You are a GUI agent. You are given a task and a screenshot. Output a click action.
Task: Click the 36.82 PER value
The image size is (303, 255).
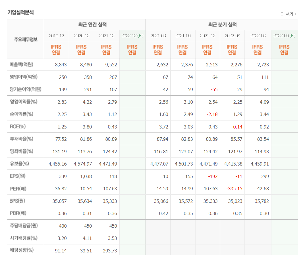(61, 189)
